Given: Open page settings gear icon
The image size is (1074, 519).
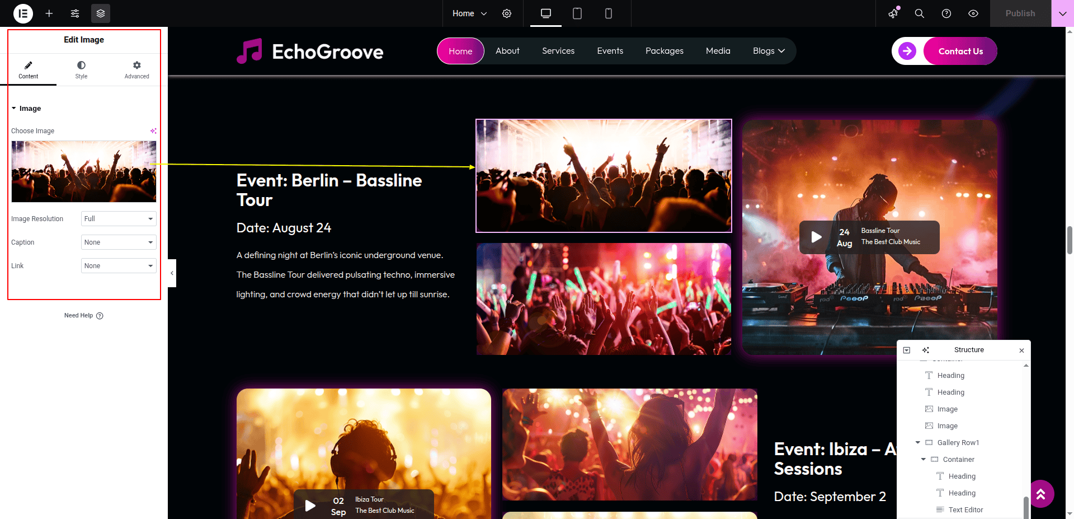Looking at the screenshot, I should point(507,13).
